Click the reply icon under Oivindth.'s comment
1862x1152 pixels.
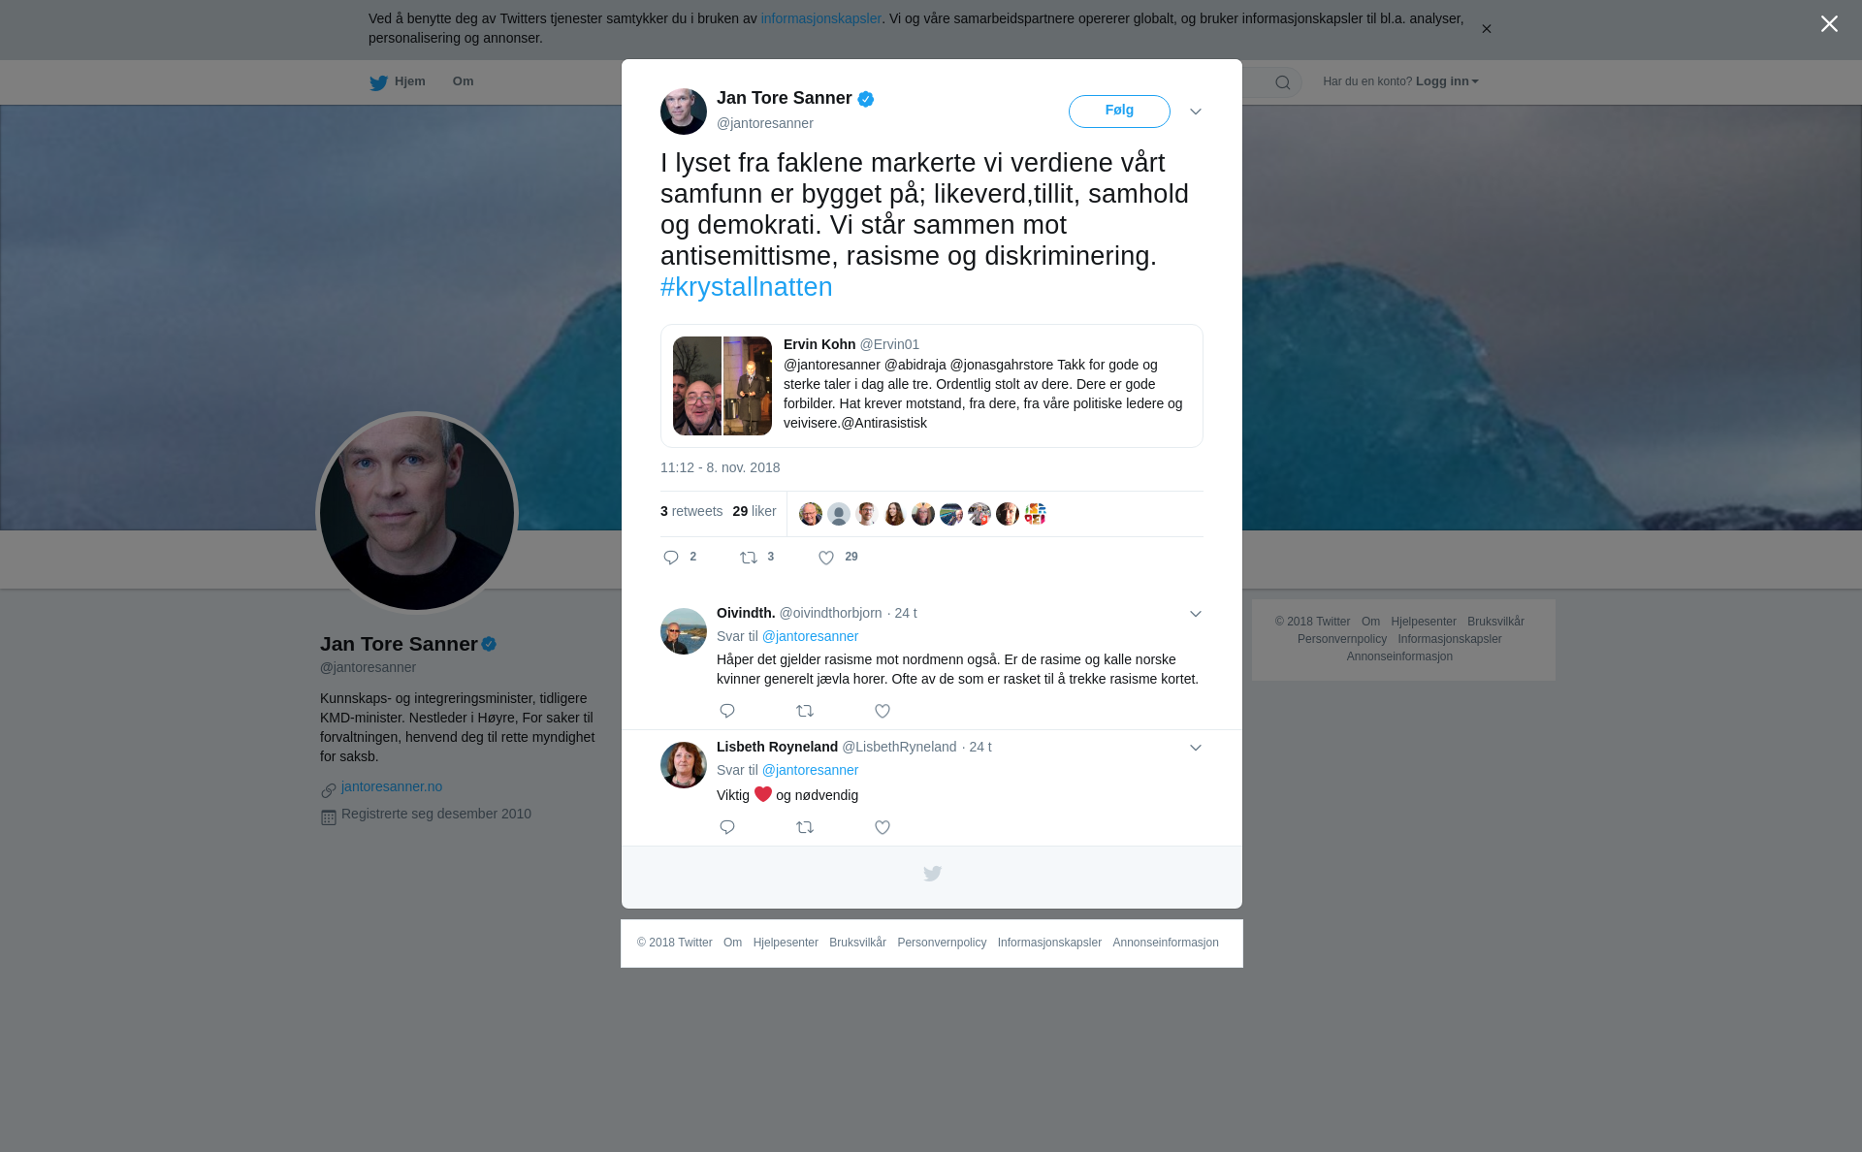coord(727,711)
